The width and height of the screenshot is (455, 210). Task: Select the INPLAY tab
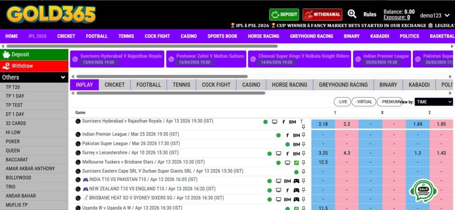click(x=84, y=85)
